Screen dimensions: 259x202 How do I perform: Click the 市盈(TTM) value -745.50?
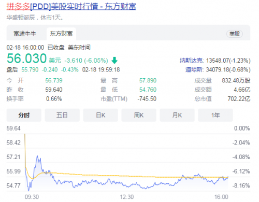click(147, 99)
